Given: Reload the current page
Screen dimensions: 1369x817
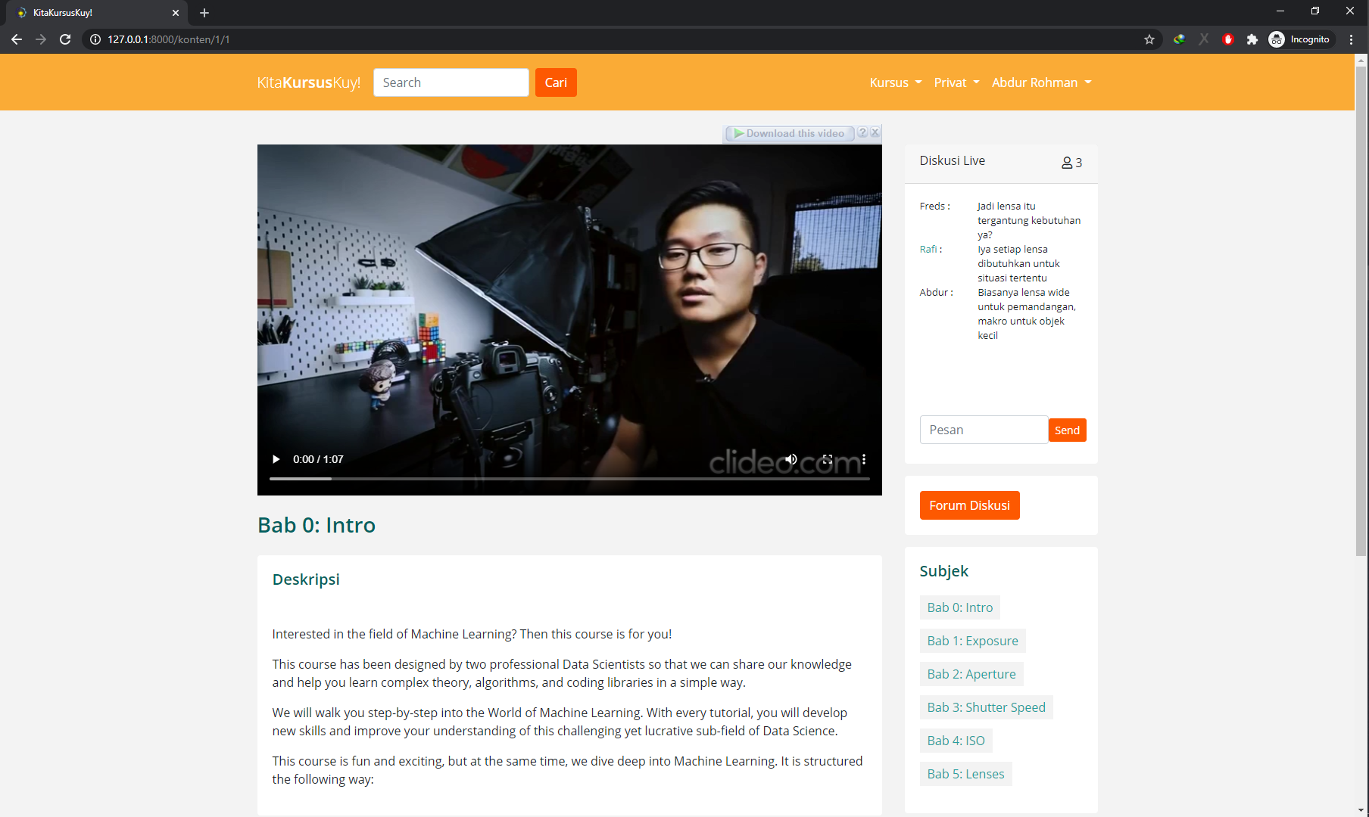Looking at the screenshot, I should pyautogui.click(x=65, y=39).
